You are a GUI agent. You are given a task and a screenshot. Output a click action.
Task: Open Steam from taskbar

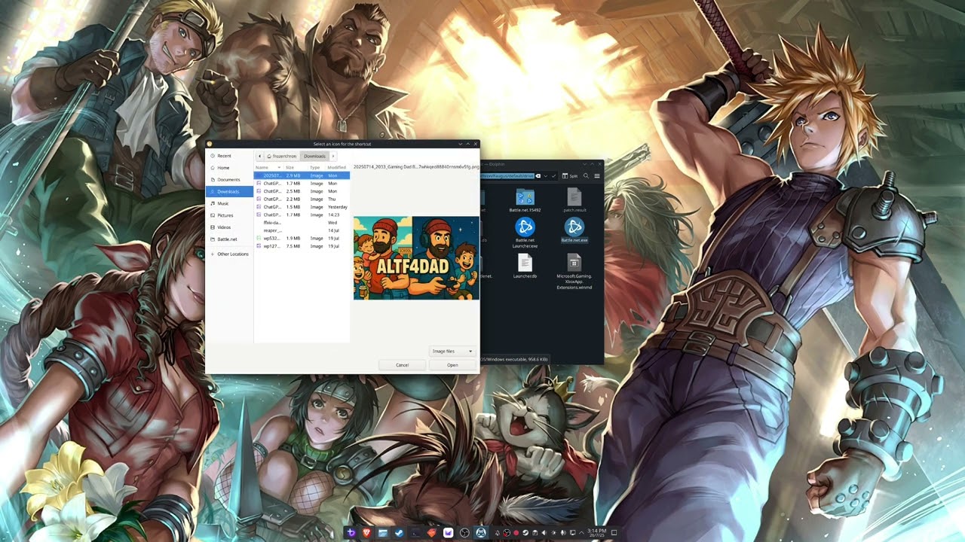click(399, 532)
